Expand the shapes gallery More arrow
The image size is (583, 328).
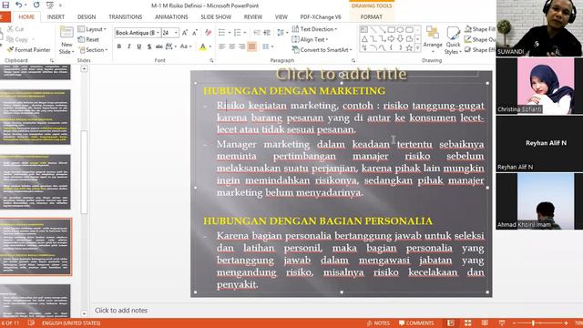[x=417, y=47]
